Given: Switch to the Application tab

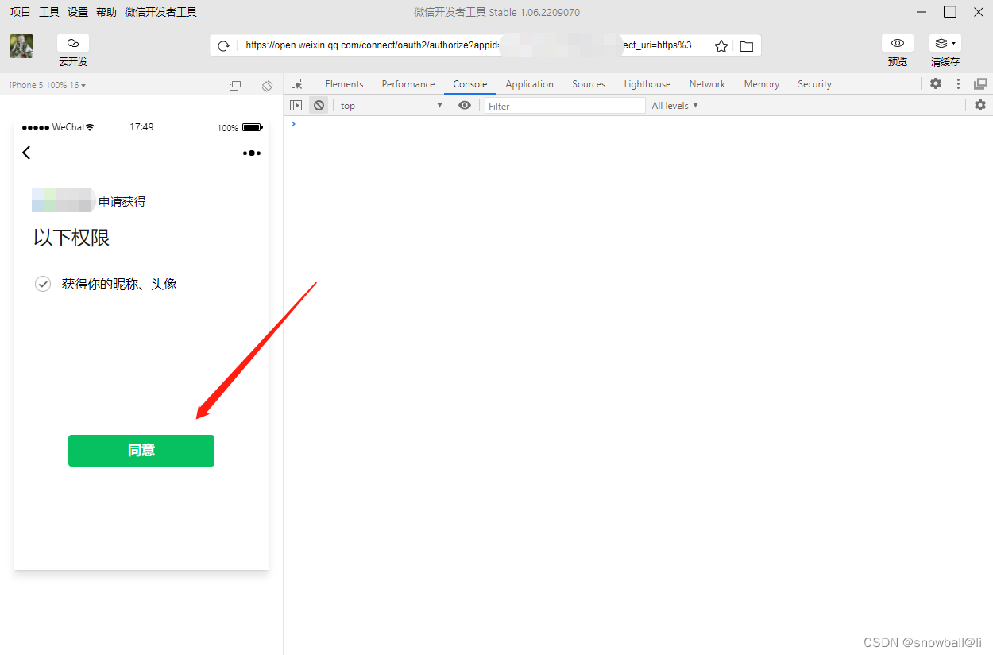Looking at the screenshot, I should [529, 84].
